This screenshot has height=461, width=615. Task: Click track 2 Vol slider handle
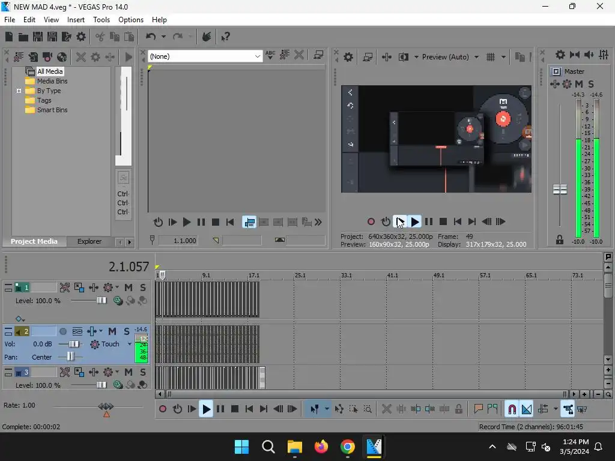(74, 344)
